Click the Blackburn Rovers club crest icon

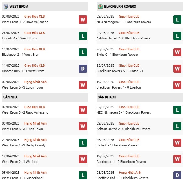[100, 6]
